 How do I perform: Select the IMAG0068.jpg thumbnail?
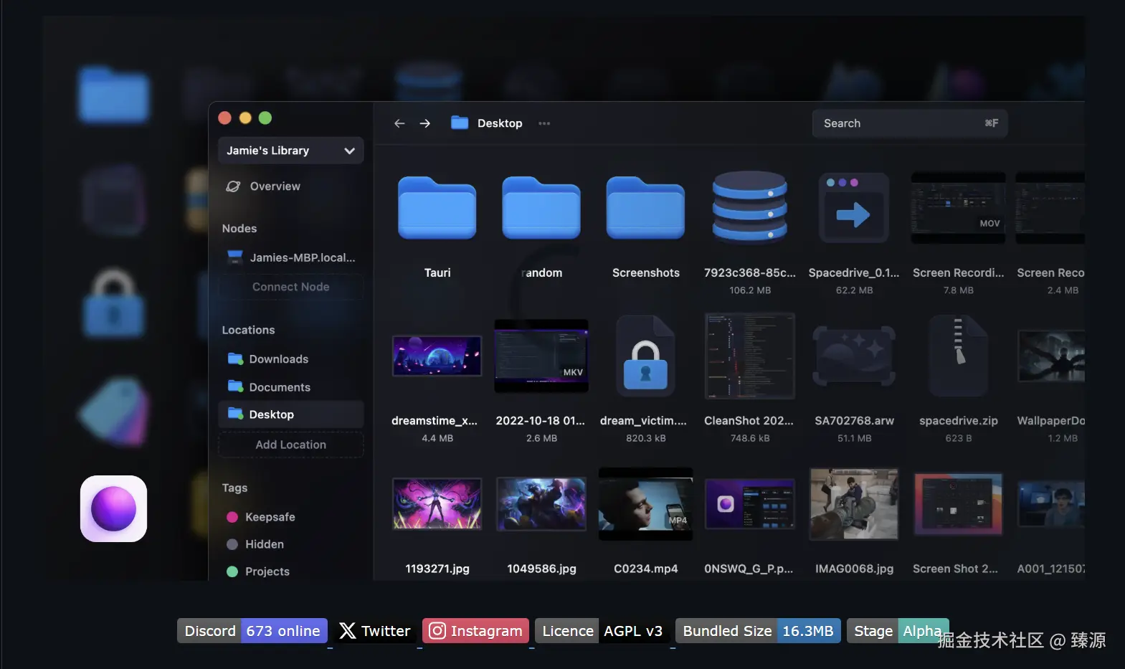854,504
